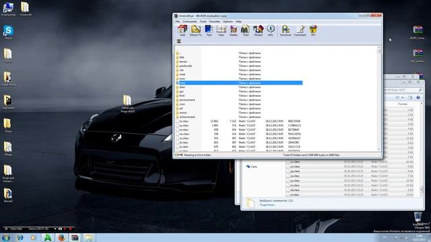
Task: Click the VirusScan toolbar icon
Action: pyautogui.click(x=286, y=30)
